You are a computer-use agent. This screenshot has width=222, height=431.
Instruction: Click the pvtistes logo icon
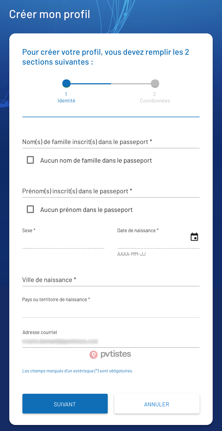coord(93,354)
